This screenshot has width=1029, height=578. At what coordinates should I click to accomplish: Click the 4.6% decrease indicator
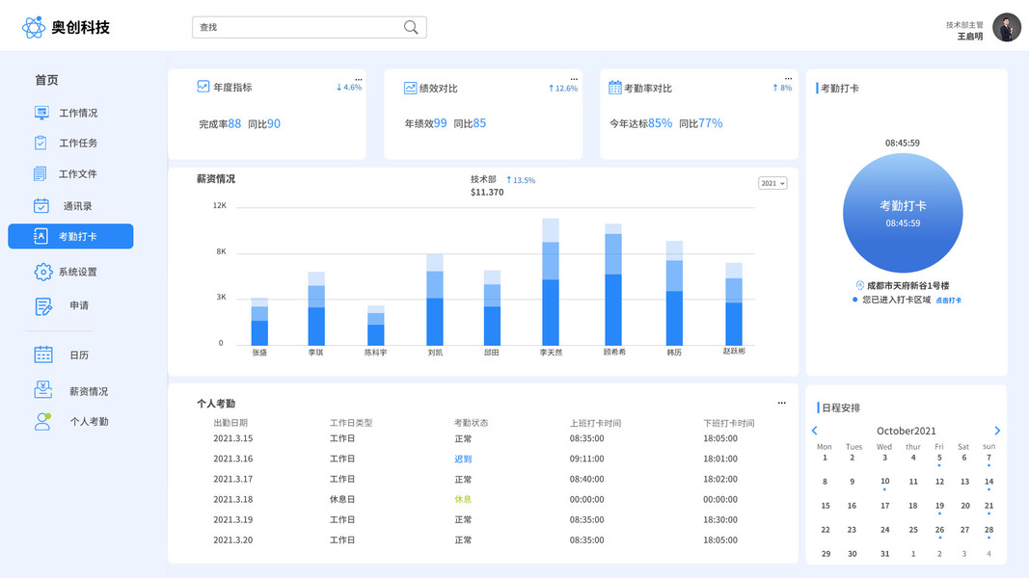(349, 87)
